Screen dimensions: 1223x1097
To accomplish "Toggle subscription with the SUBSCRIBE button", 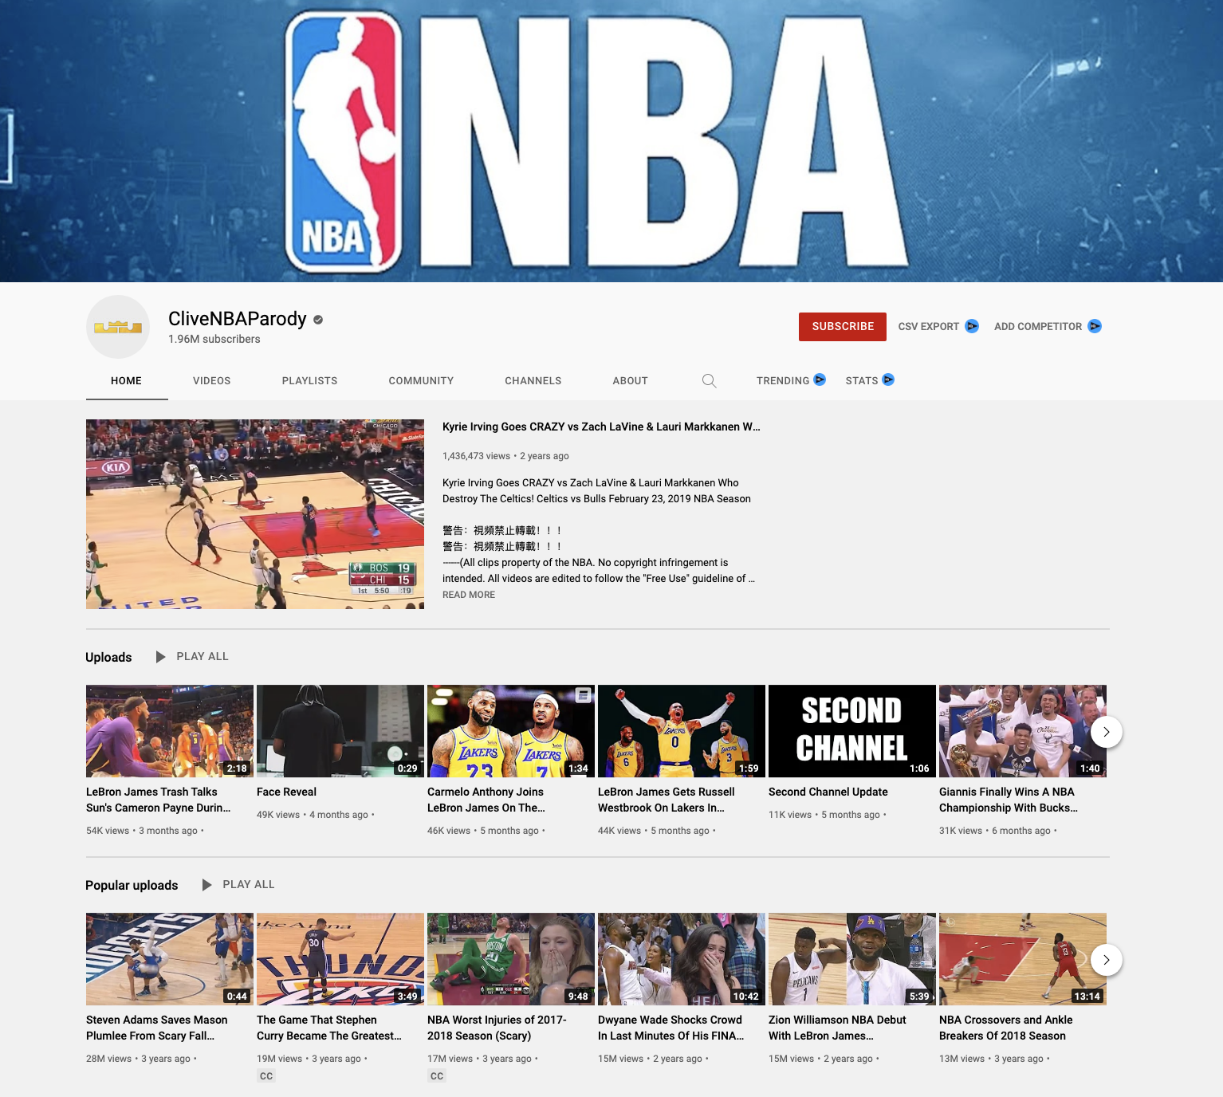I will [x=842, y=326].
